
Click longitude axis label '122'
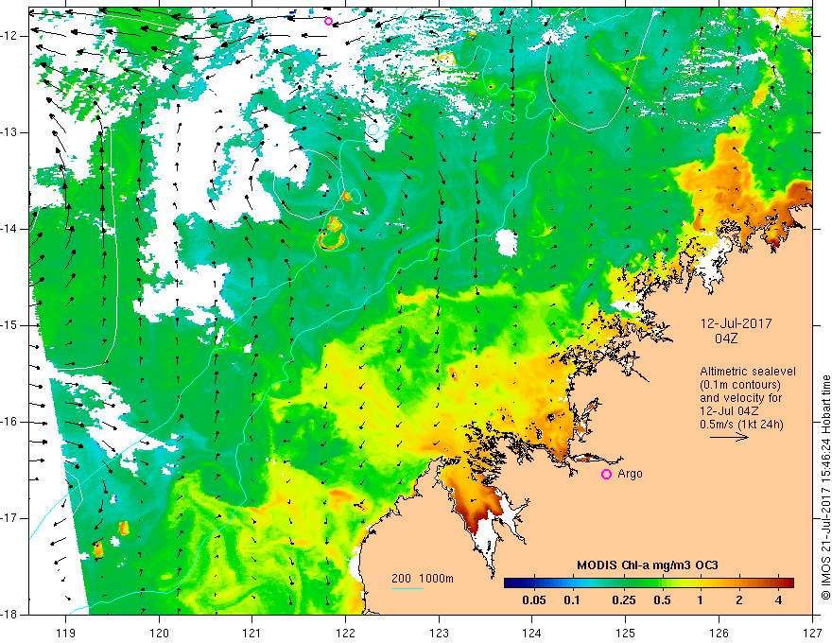(x=345, y=633)
